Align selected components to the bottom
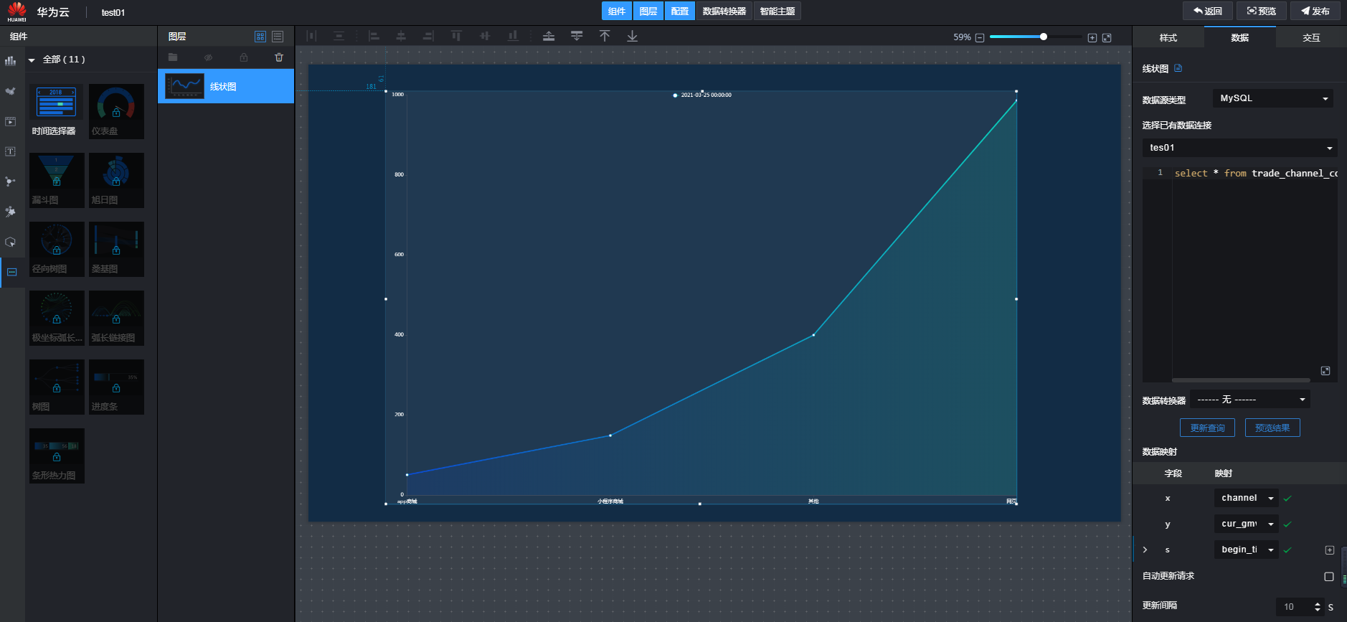 pos(513,36)
